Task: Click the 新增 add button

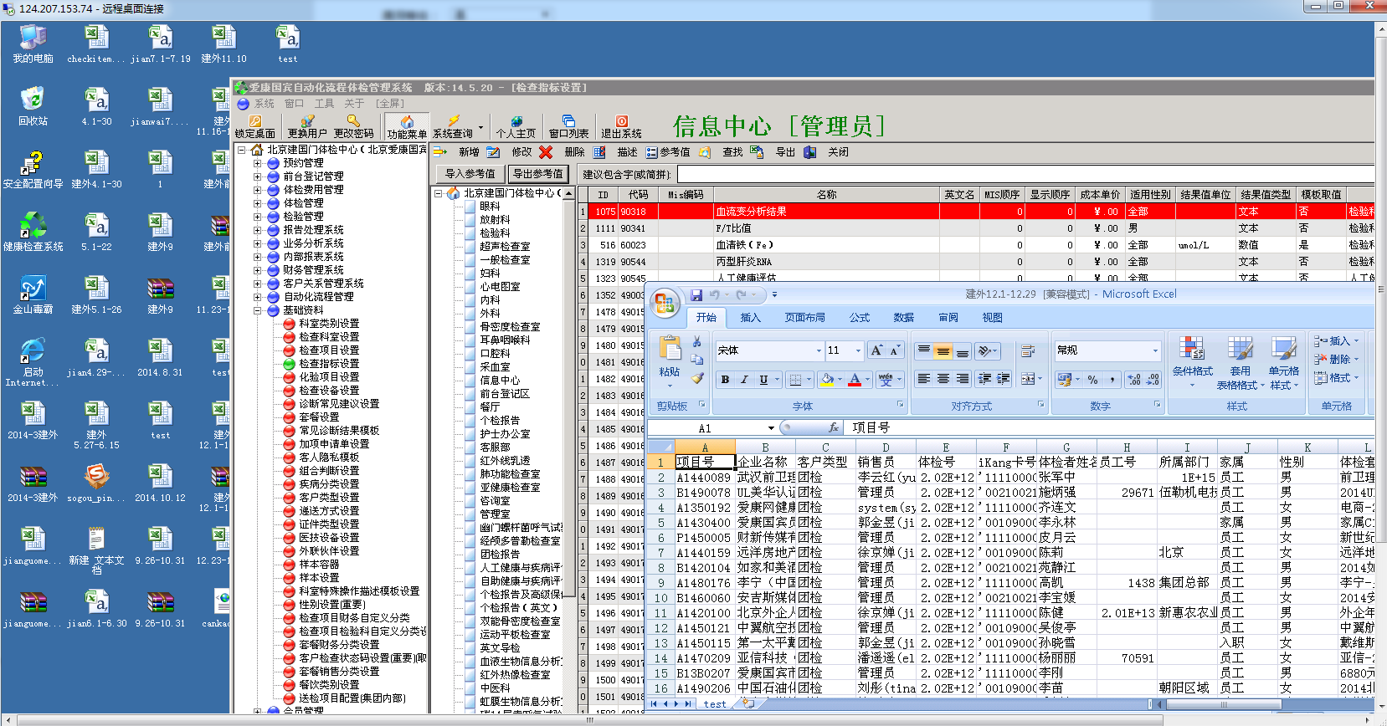Action: [x=457, y=152]
